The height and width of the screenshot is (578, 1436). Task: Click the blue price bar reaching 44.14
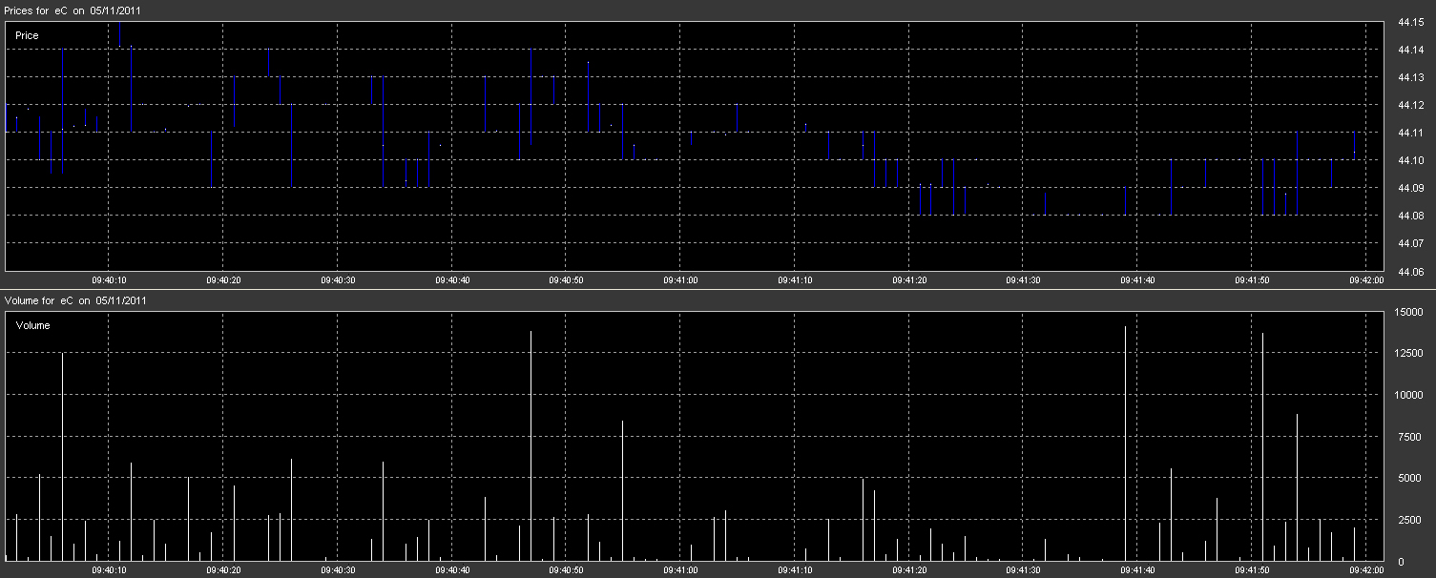coord(531,96)
